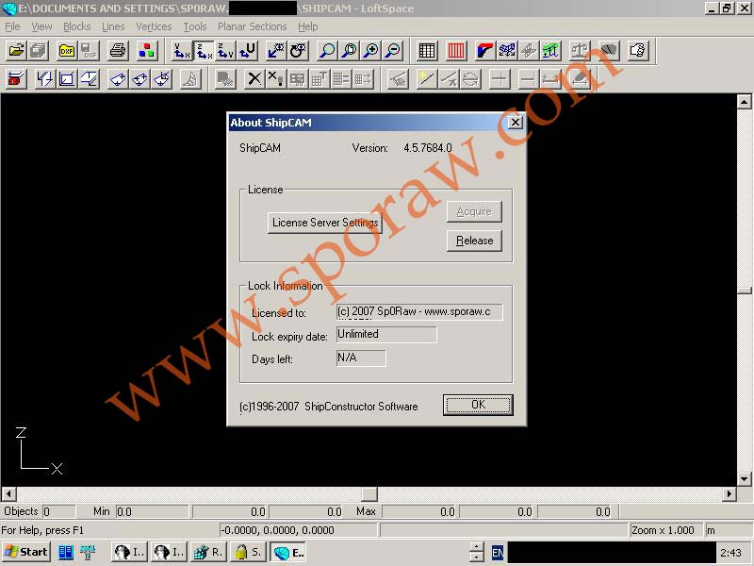Click the License Server Settings button
The height and width of the screenshot is (566, 754).
coord(325,223)
